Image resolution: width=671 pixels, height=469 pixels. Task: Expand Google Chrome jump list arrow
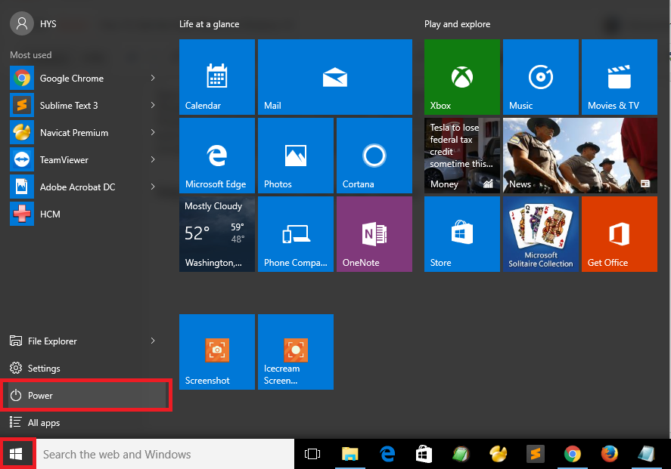click(x=153, y=78)
